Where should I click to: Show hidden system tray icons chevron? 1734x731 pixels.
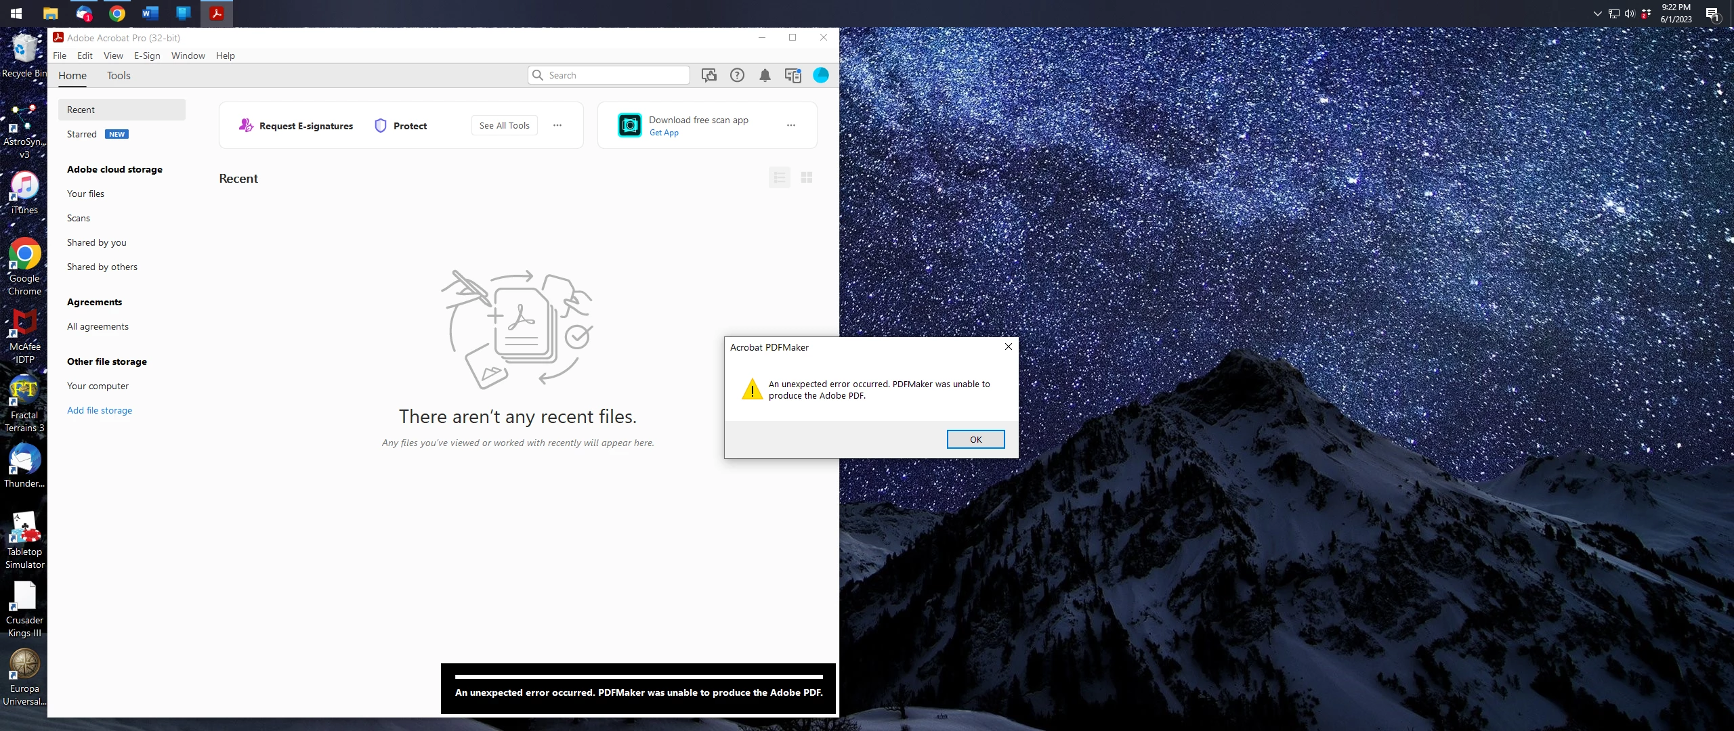click(x=1597, y=14)
